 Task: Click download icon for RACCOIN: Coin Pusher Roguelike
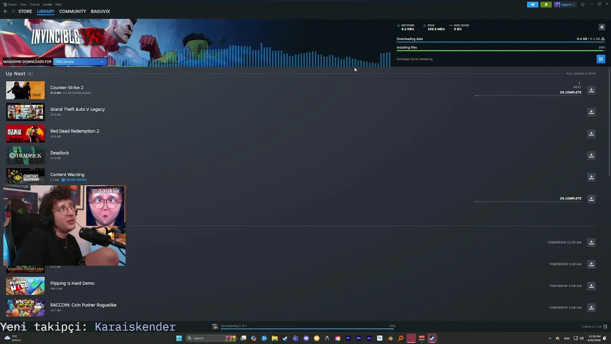591,307
